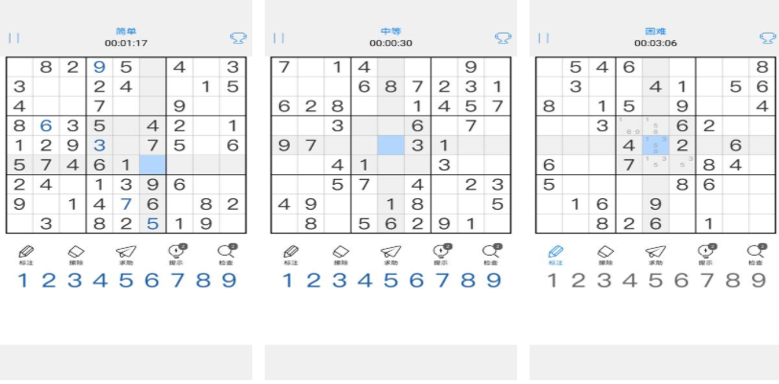
Task: Tap the 困难 difficulty title above the timer
Action: (655, 32)
